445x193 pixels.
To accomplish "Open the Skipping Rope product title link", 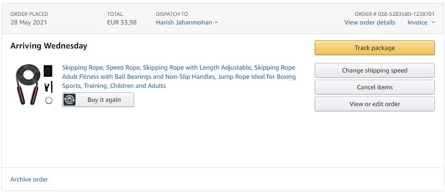I will click(178, 77).
